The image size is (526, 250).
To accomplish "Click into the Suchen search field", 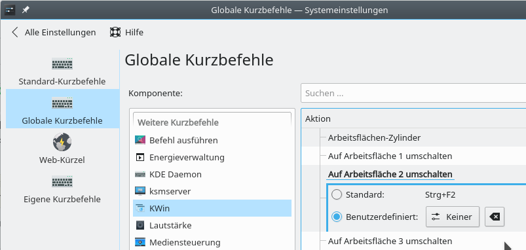I will coord(413,93).
